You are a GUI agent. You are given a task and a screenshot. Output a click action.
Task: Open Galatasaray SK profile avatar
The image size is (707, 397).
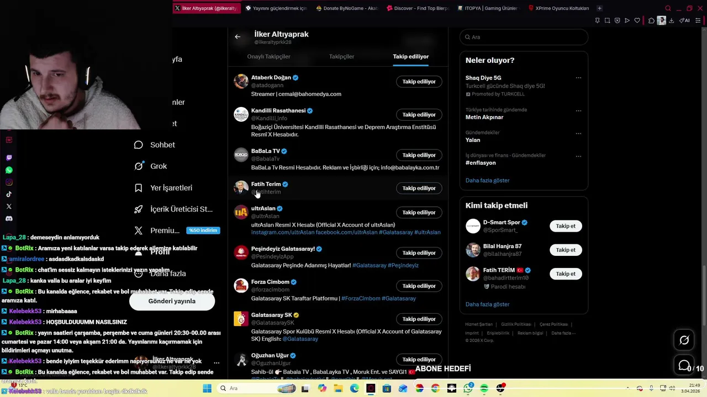point(241,319)
